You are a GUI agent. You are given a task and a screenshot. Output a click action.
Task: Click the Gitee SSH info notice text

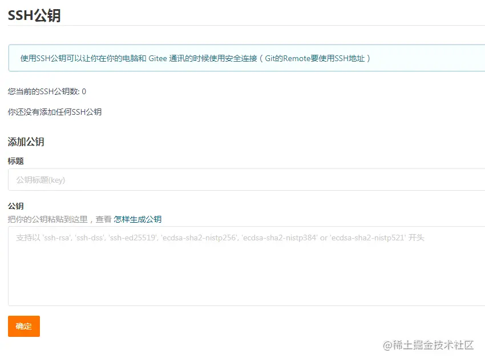(195, 58)
